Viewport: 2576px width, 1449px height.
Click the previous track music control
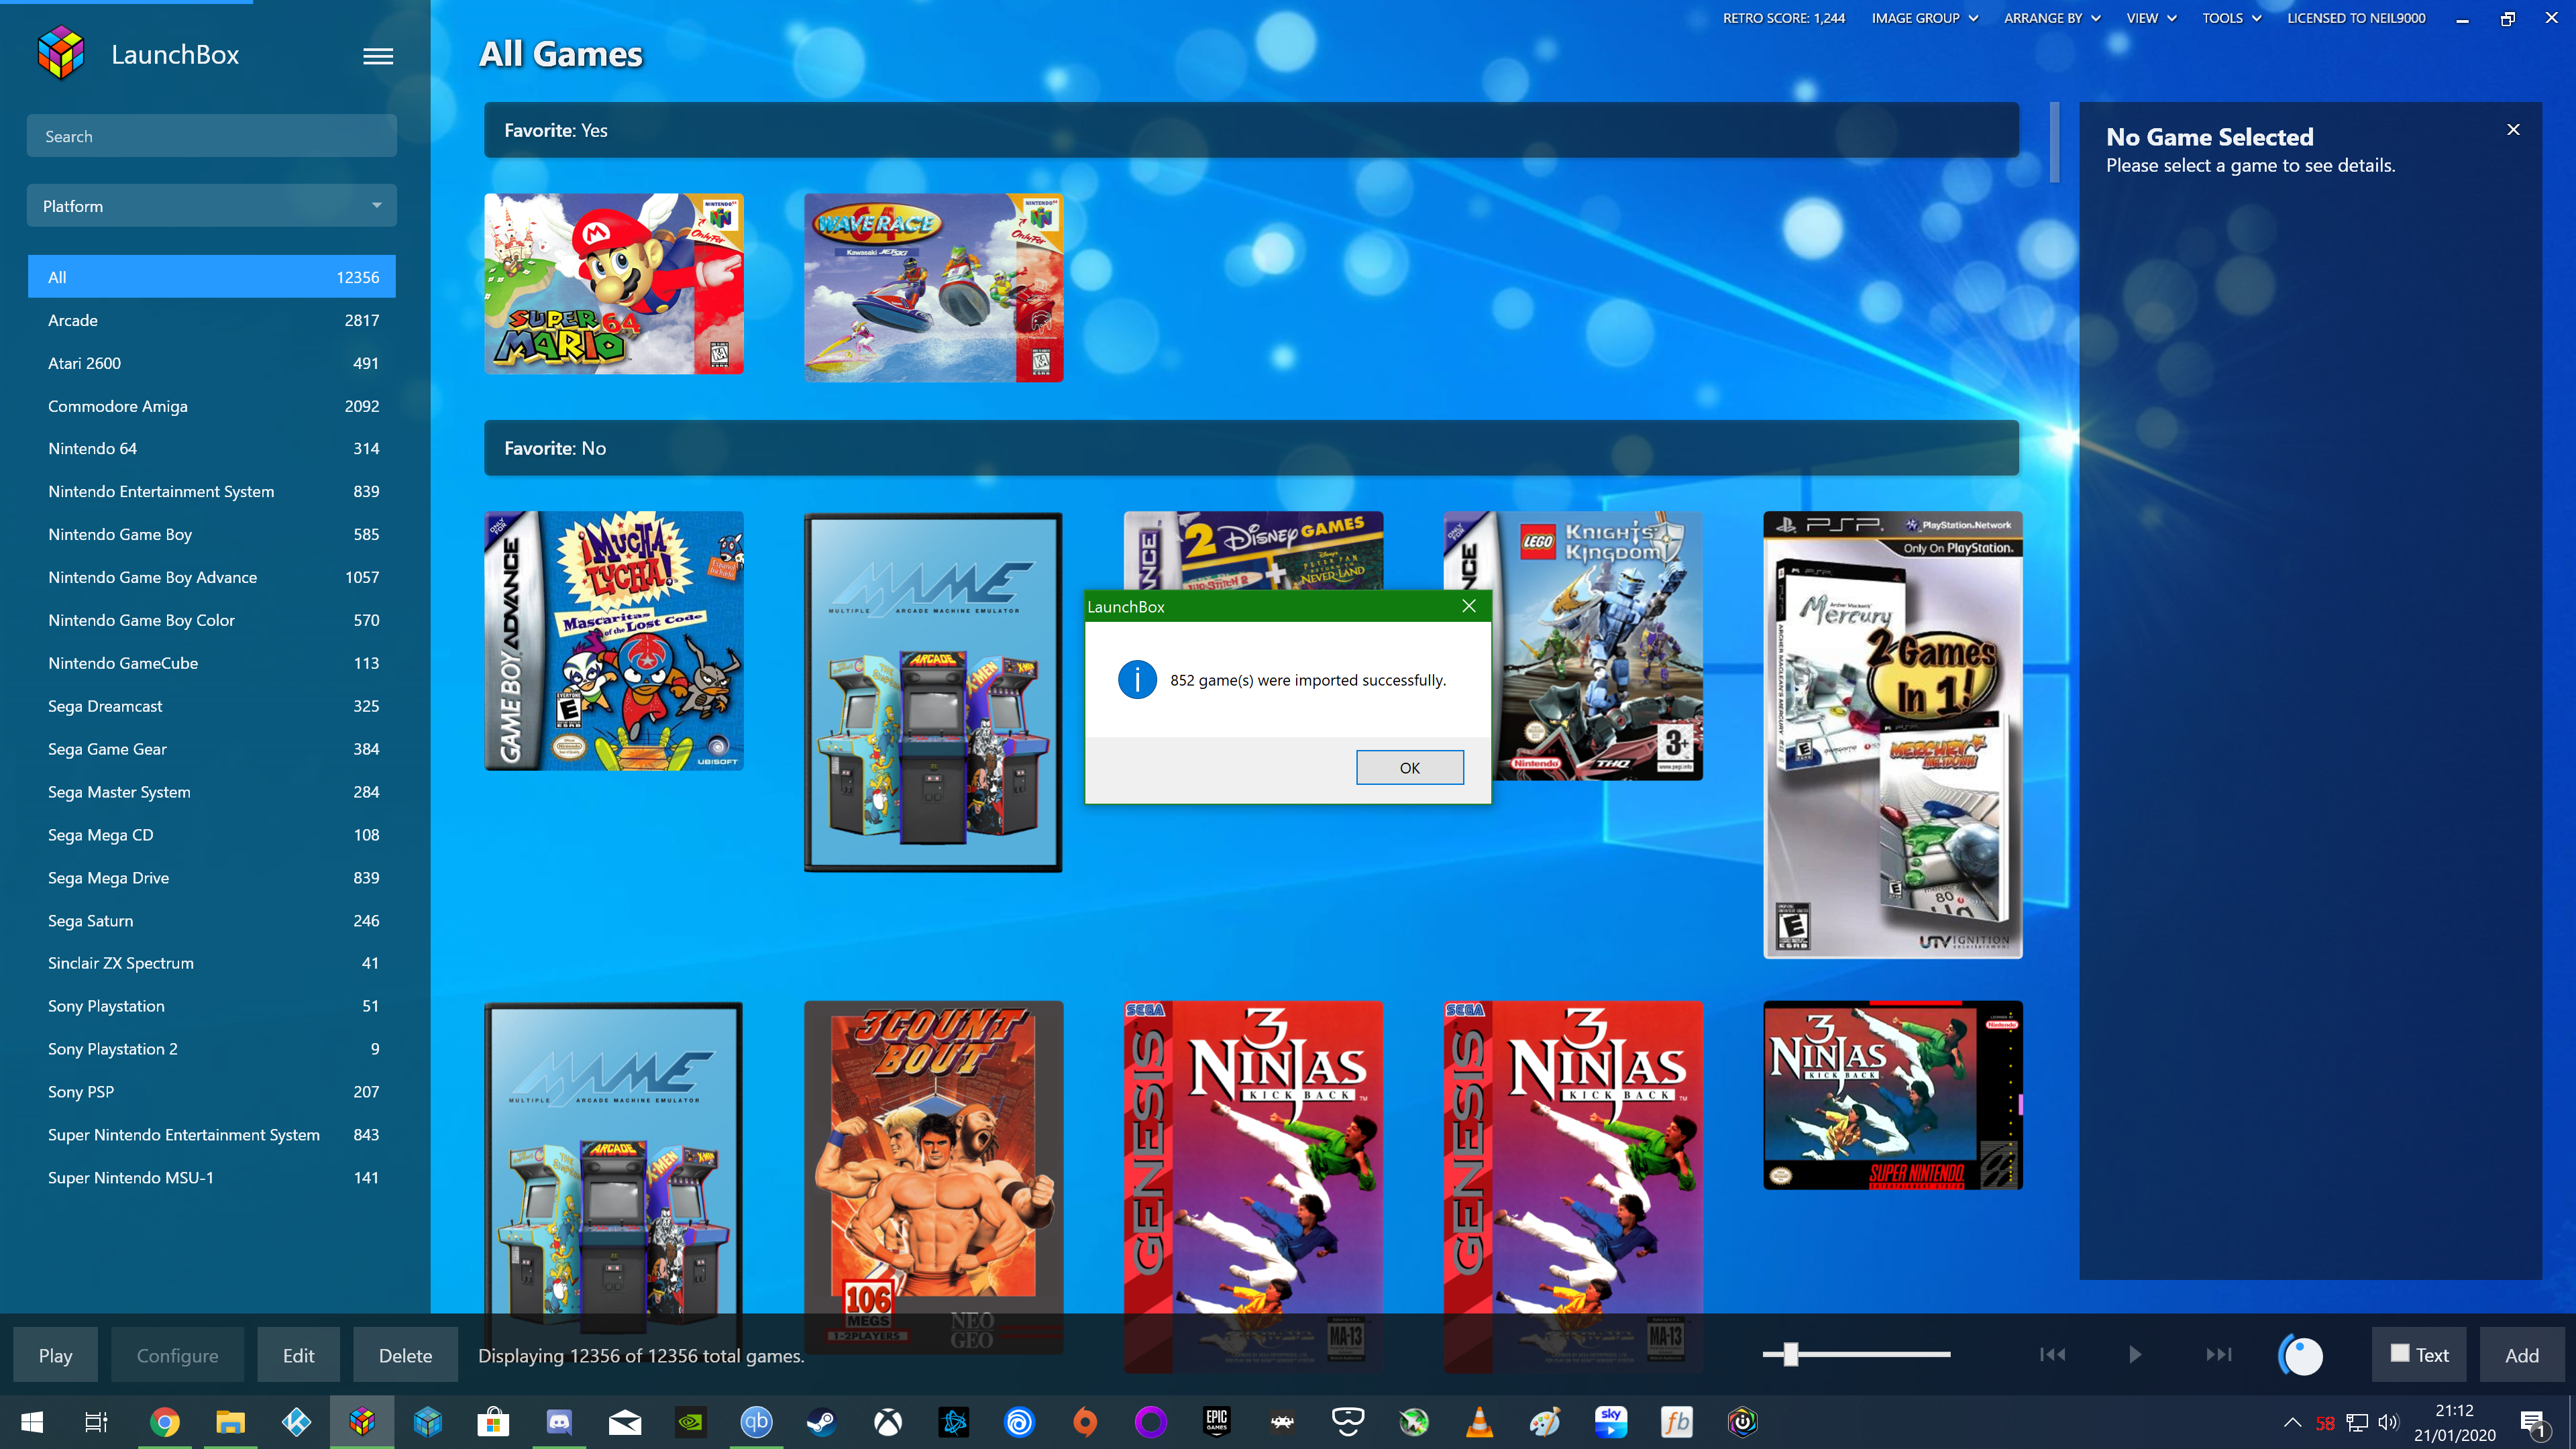coord(2052,1354)
